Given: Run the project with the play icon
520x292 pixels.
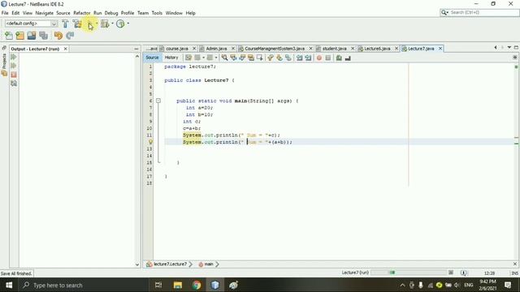Looking at the screenshot, I should tap(90, 24).
